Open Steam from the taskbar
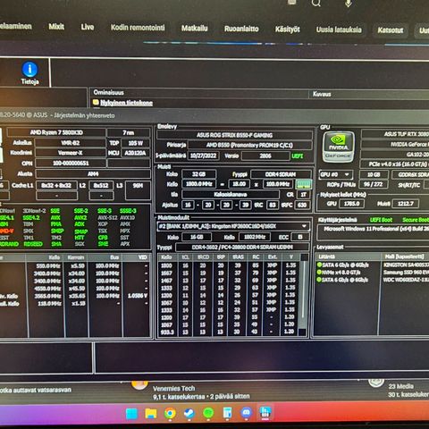 [x=189, y=413]
